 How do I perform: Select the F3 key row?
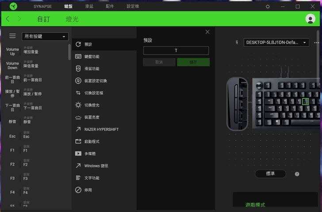(x=35, y=178)
